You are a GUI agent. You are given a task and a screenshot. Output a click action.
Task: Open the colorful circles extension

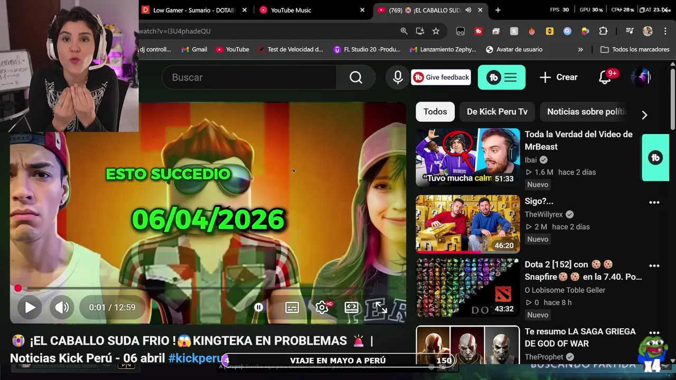pos(585,32)
